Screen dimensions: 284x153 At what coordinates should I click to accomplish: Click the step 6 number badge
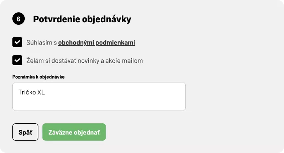(19, 19)
